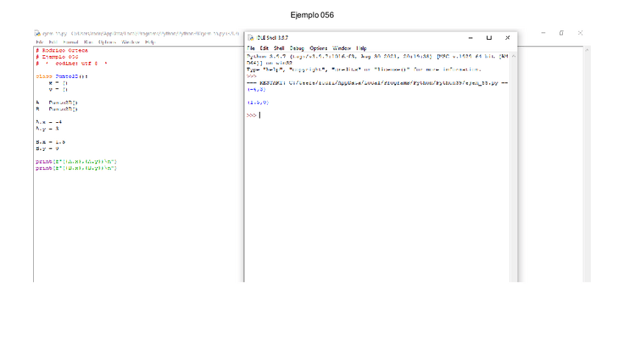Open the Format menu in the editor
This screenshot has width=624, height=351.
coord(71,43)
